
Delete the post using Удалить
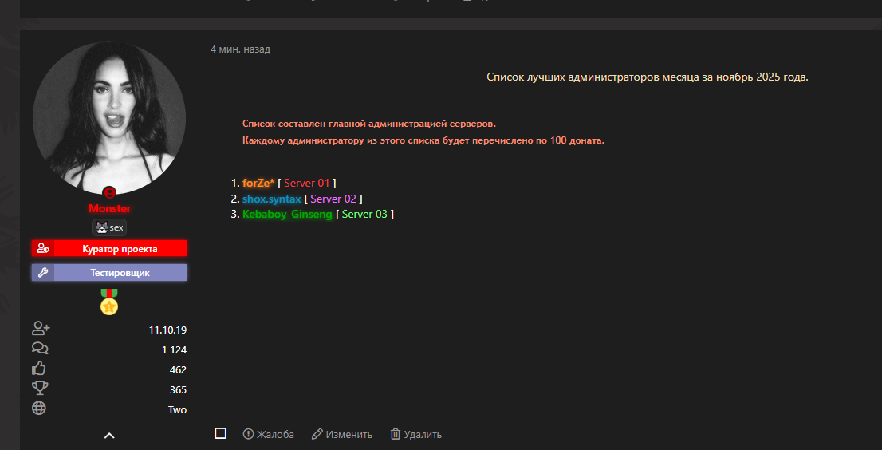click(x=415, y=434)
